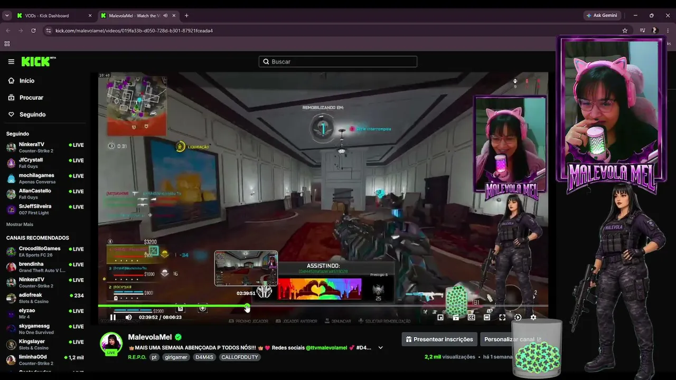This screenshot has width=676, height=380.
Task: Open video player settings gear
Action: [533, 317]
